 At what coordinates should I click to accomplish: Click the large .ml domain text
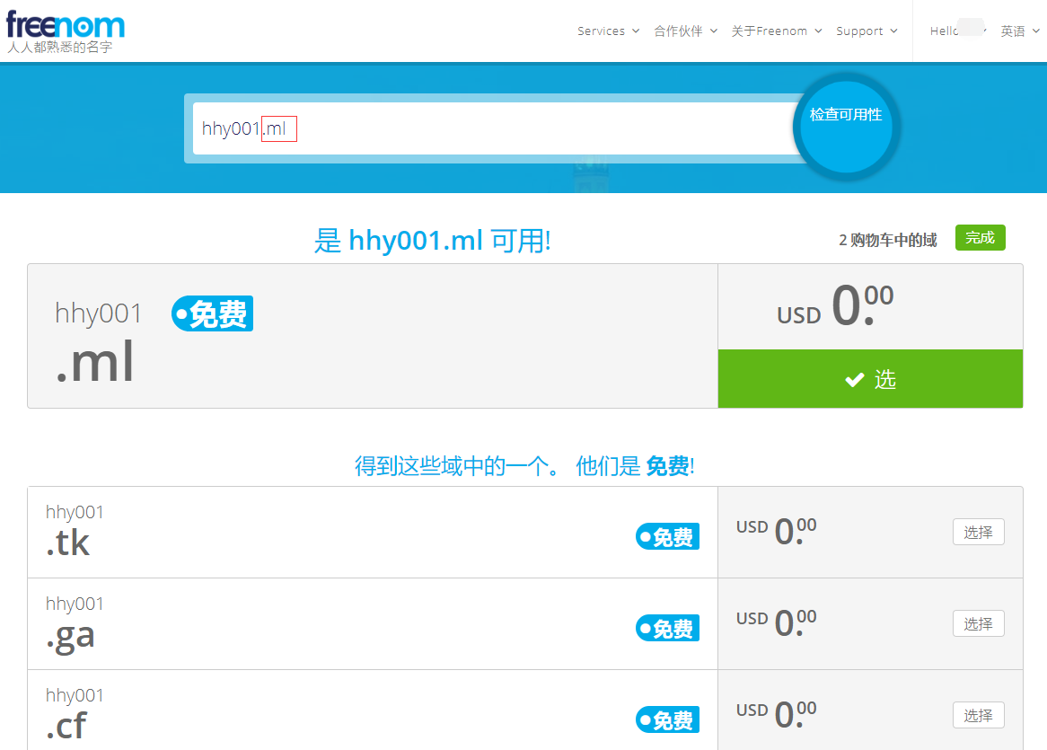tap(95, 362)
